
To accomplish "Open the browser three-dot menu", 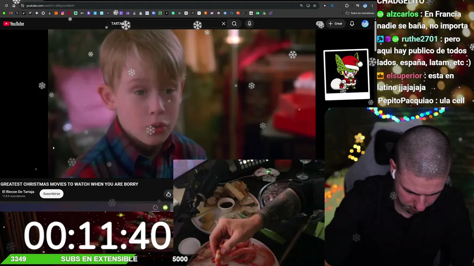I will tap(372, 6).
